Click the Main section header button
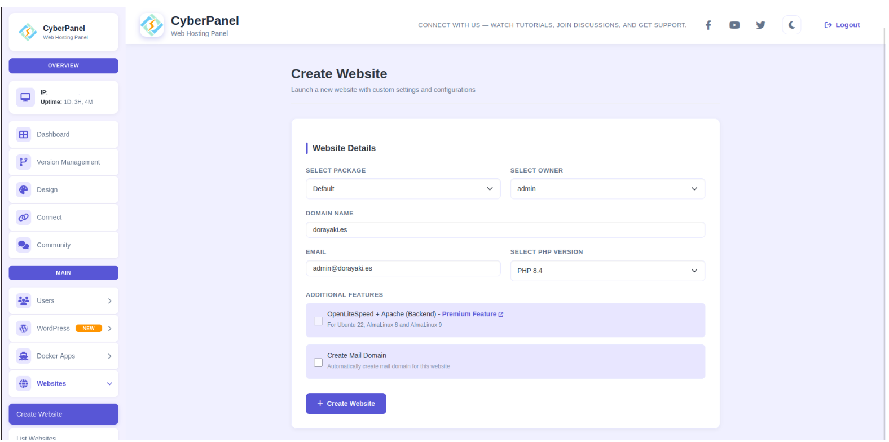 [63, 273]
